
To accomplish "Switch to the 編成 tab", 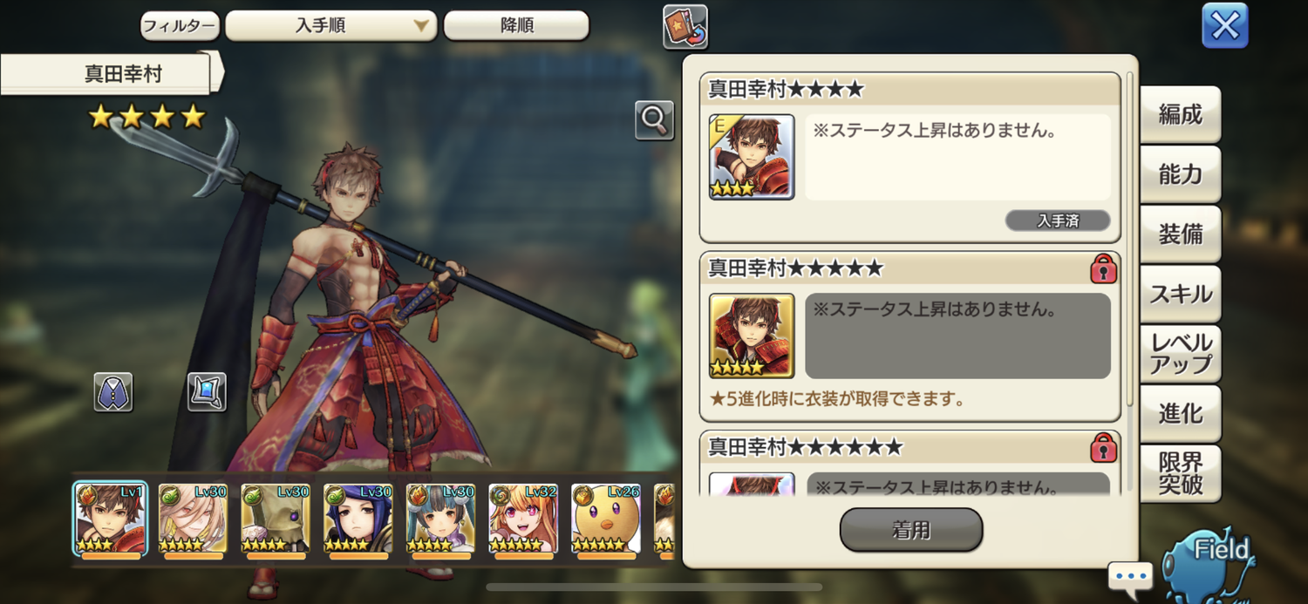I will click(1180, 114).
